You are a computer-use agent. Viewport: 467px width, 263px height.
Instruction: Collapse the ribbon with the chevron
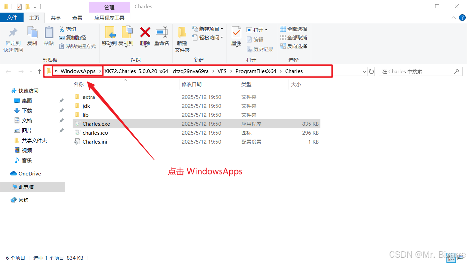(453, 18)
